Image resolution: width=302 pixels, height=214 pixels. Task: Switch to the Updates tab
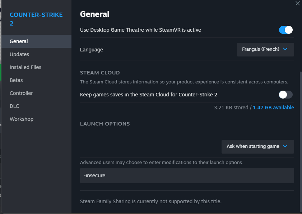[x=19, y=54]
